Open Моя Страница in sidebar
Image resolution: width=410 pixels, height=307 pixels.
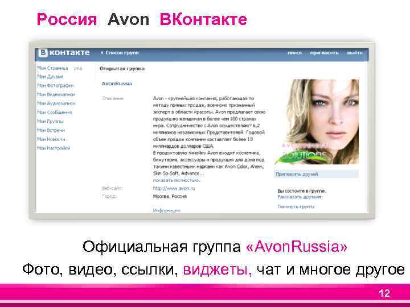(x=52, y=68)
